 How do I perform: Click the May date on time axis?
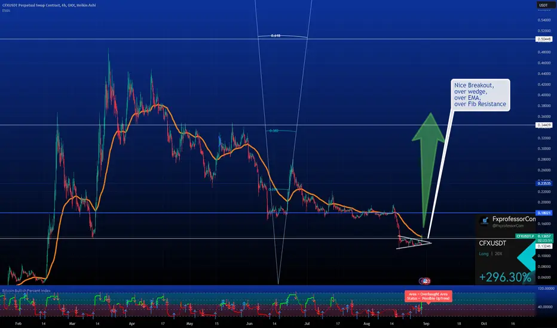[x=189, y=323]
